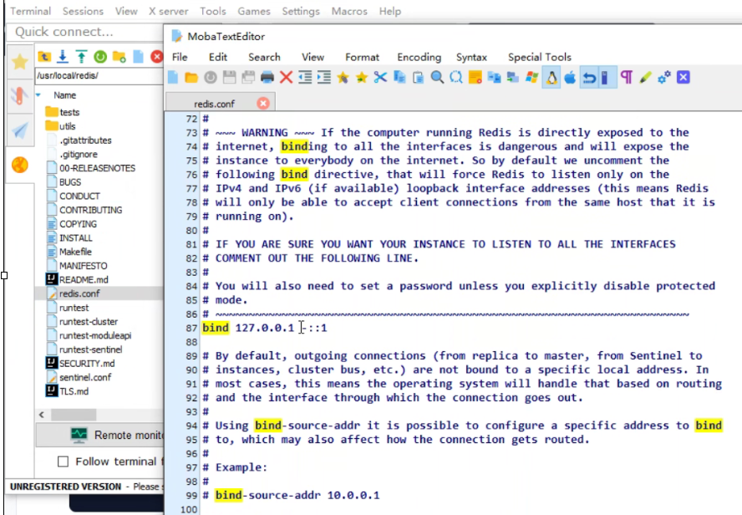
Task: Select sentinel.conf in file list
Action: 85,377
